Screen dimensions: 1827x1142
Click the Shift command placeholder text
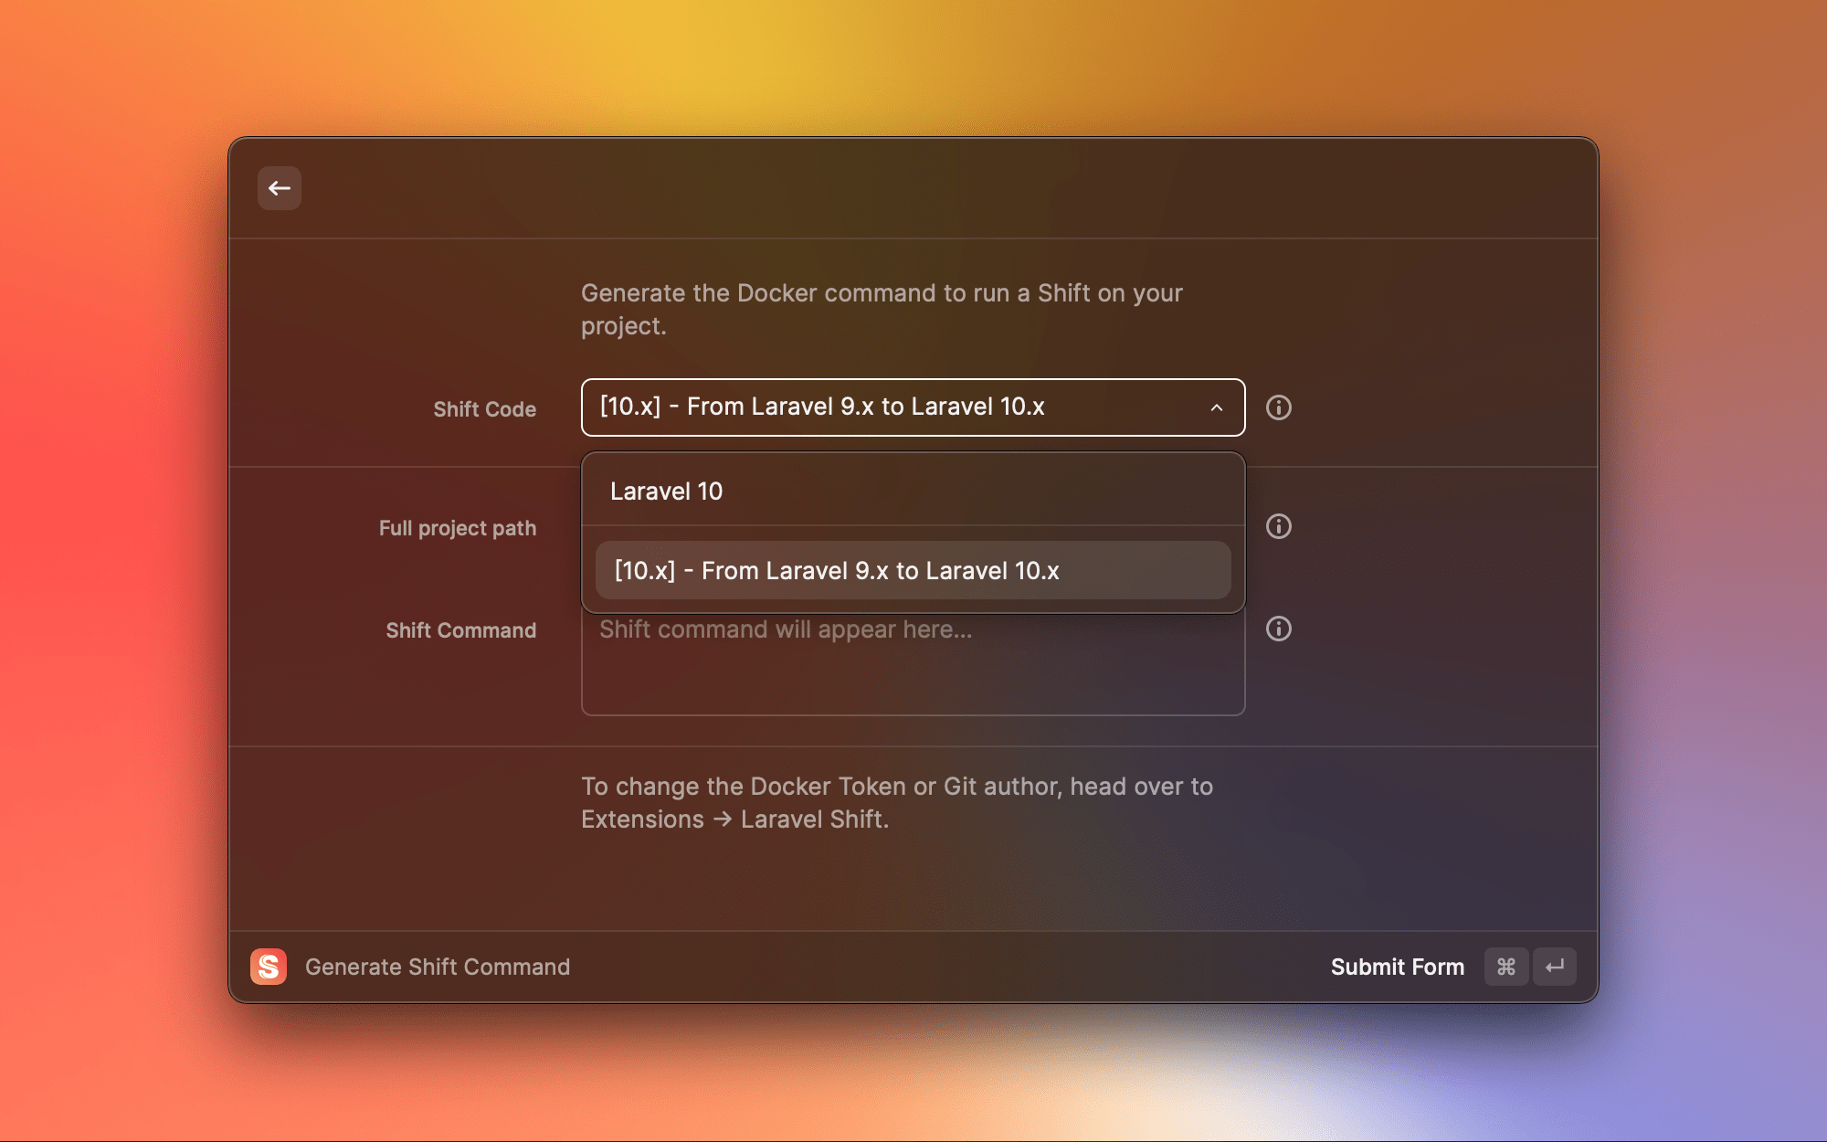786,629
